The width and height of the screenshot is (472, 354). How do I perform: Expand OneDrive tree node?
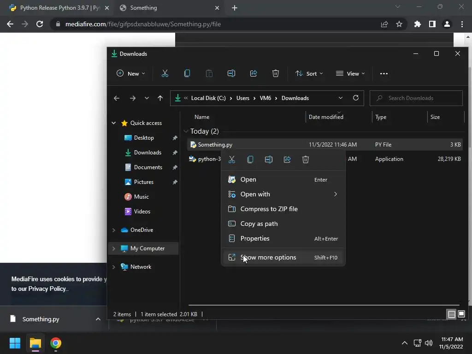point(114,230)
